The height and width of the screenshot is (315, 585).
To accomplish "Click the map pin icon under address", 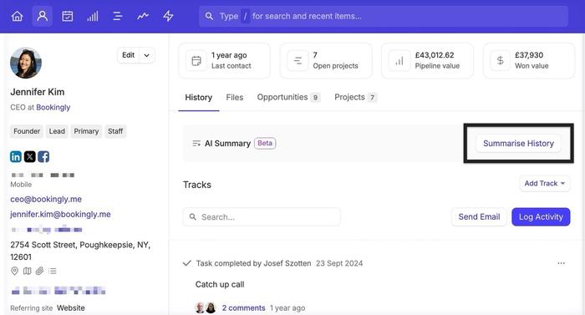I will coord(14,271).
